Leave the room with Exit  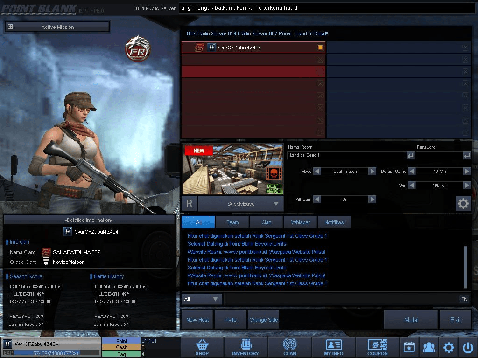(456, 320)
